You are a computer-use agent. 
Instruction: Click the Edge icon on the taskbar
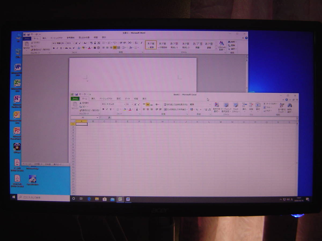click(89, 199)
